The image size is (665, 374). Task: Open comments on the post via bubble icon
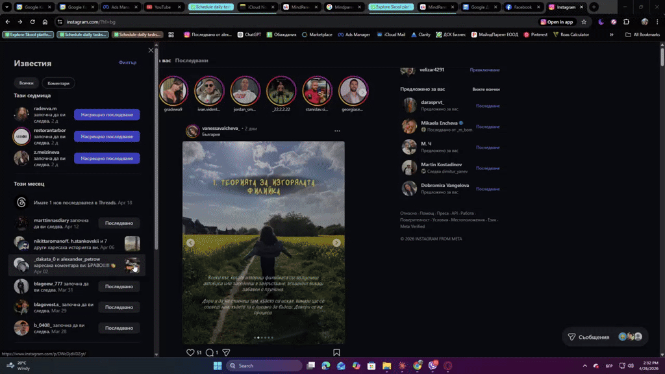(x=210, y=353)
